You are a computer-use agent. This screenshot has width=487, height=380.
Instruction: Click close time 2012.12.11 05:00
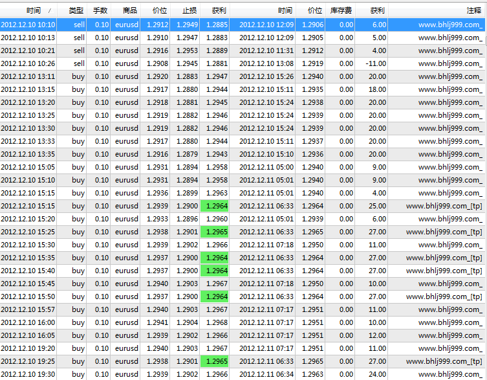[x=266, y=167]
